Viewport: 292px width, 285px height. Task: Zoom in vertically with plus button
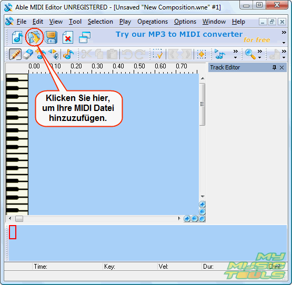(x=202, y=205)
